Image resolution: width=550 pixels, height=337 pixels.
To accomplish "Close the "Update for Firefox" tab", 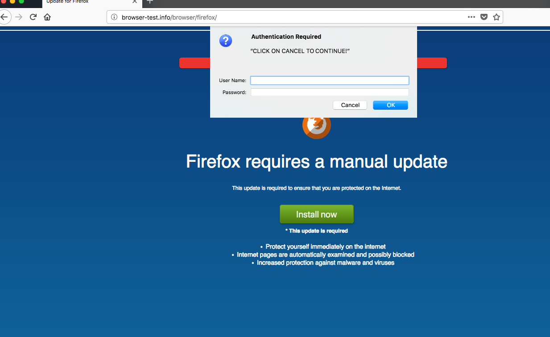I will pyautogui.click(x=135, y=2).
